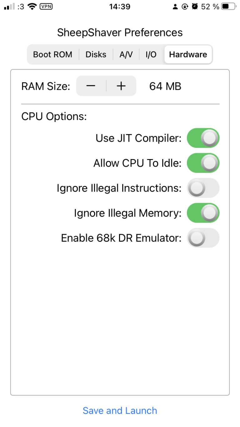
Task: Tap the cellular signal bars icon
Action: pyautogui.click(x=9, y=7)
